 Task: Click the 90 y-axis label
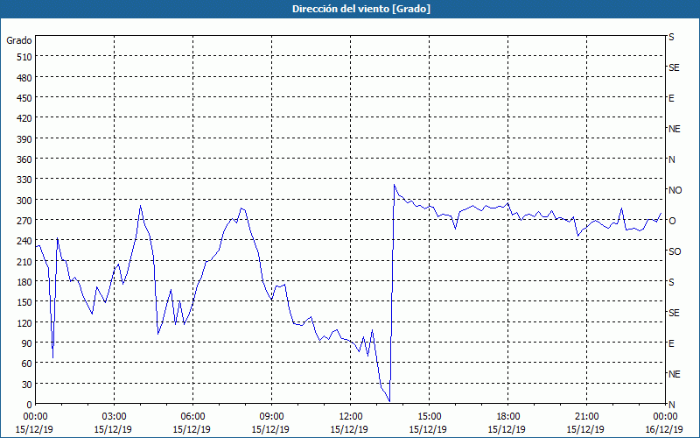27,343
